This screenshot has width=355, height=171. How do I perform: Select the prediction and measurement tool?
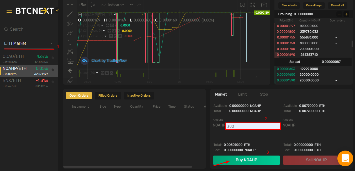point(70,61)
